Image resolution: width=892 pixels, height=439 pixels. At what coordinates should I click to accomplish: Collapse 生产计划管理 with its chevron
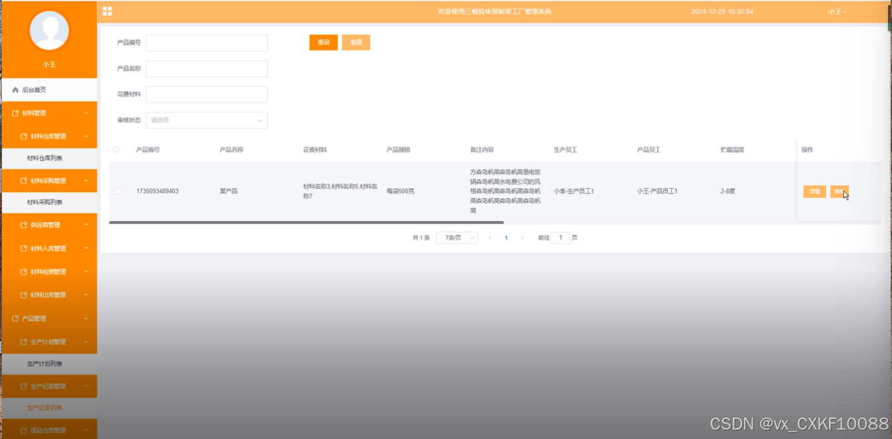86,342
